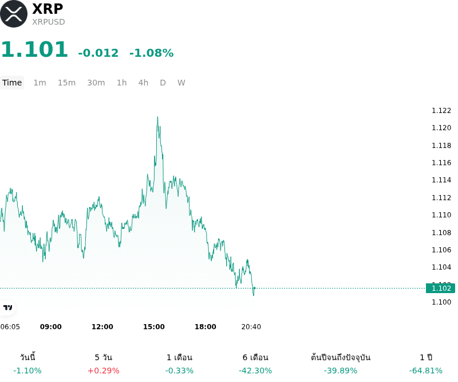Select the 5 วัน +0.29% range
The width and height of the screenshot is (458, 382).
click(104, 364)
